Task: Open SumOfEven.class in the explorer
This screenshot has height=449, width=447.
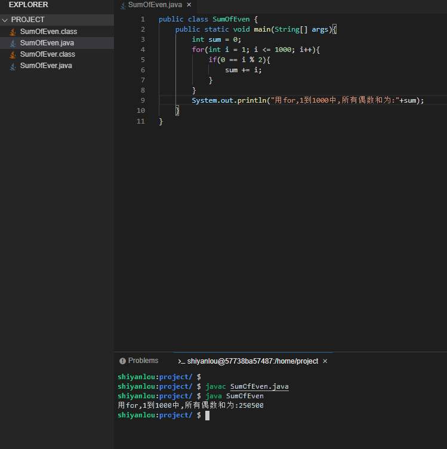Action: pyautogui.click(x=48, y=32)
